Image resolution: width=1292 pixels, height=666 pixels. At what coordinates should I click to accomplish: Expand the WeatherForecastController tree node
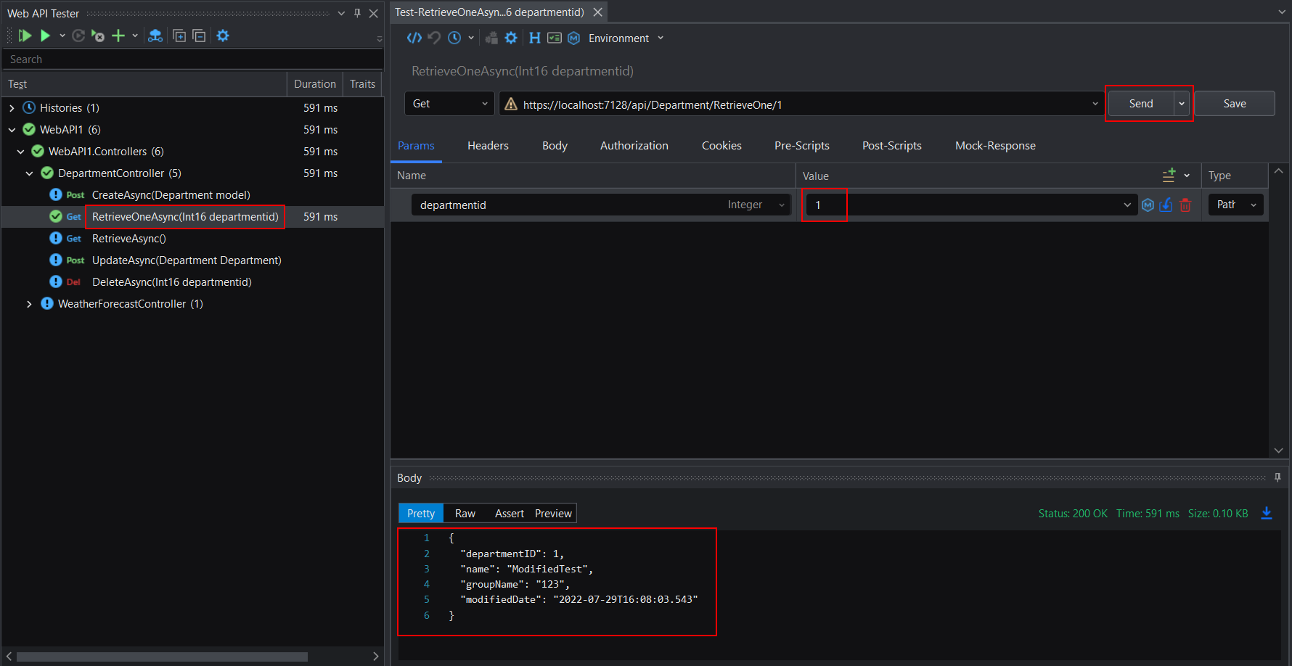pos(29,304)
